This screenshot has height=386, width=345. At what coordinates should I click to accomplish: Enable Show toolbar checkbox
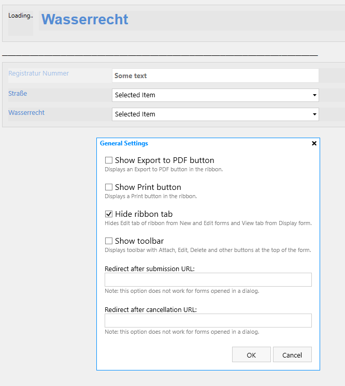click(x=109, y=241)
